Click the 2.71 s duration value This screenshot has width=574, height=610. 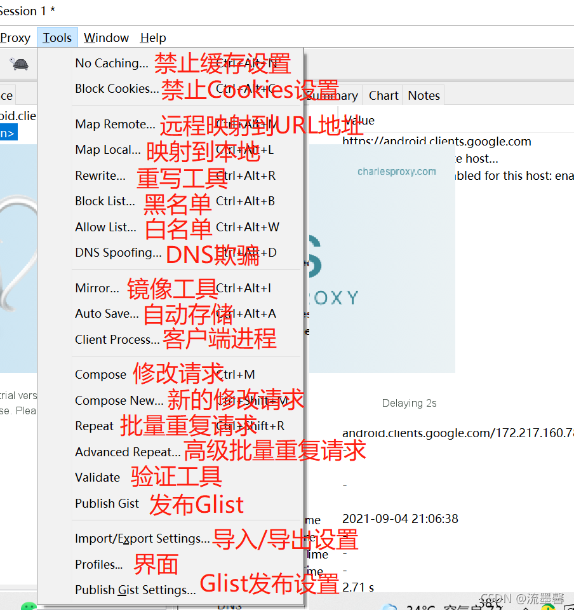358,587
